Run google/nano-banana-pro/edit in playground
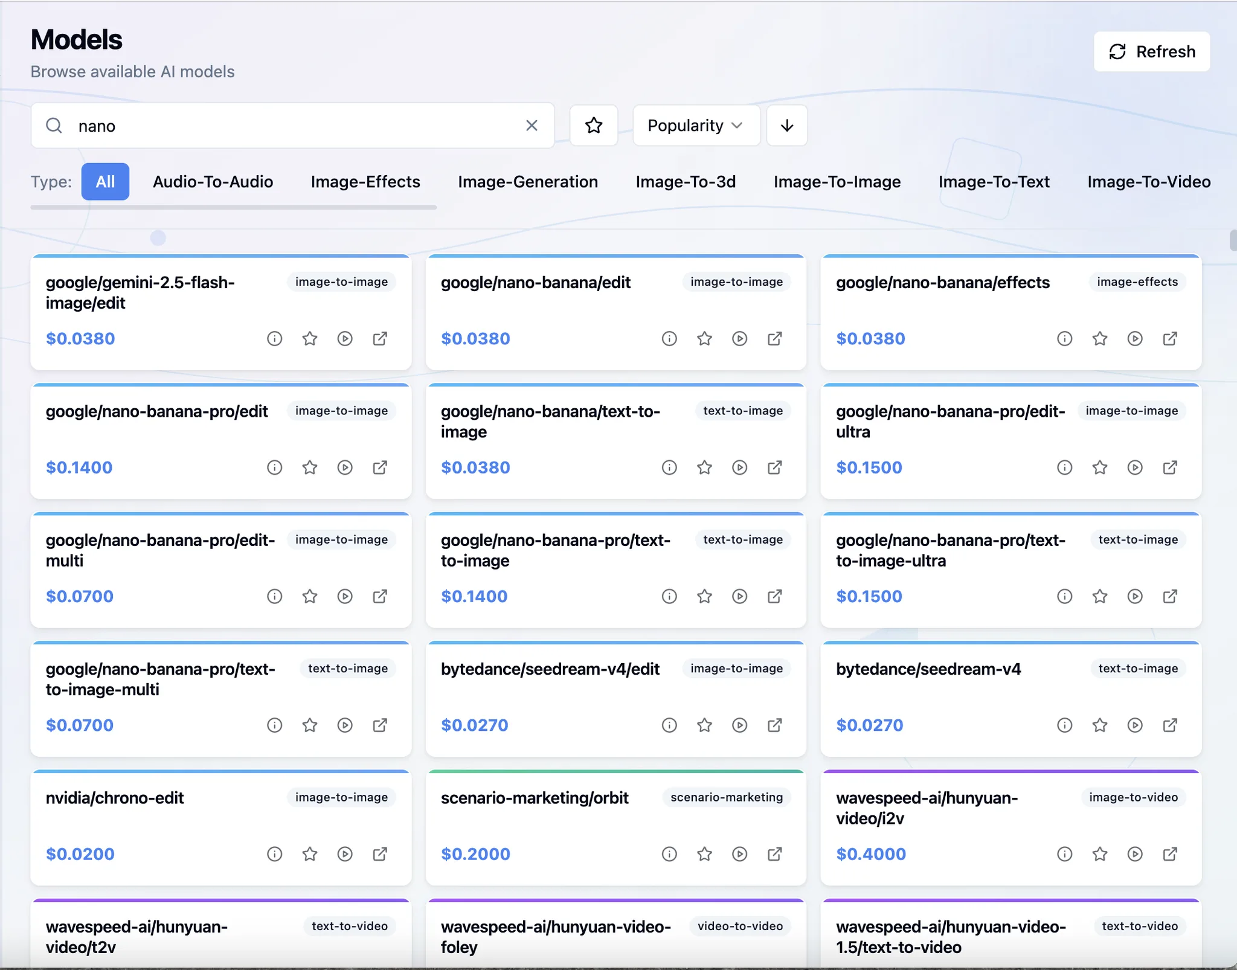Screen dimensions: 1237x970 [345, 467]
